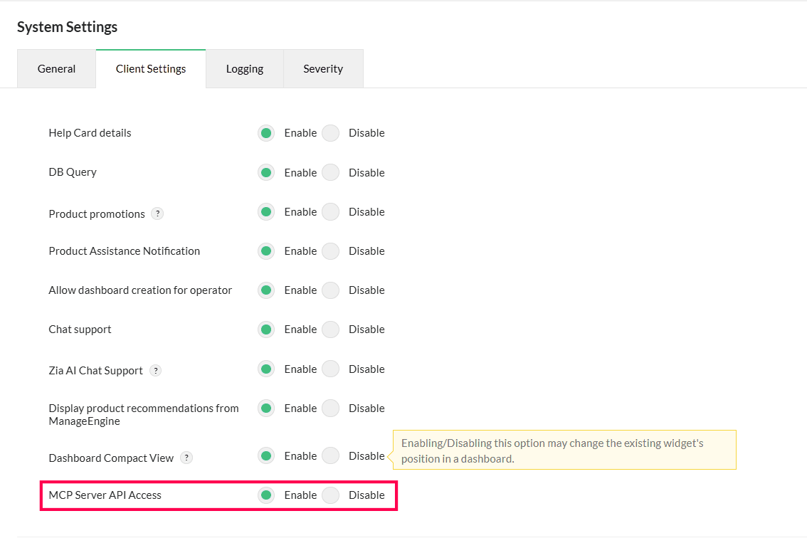This screenshot has width=807, height=543.
Task: Enable Display product recommendations from ManageEngine
Action: pyautogui.click(x=266, y=408)
